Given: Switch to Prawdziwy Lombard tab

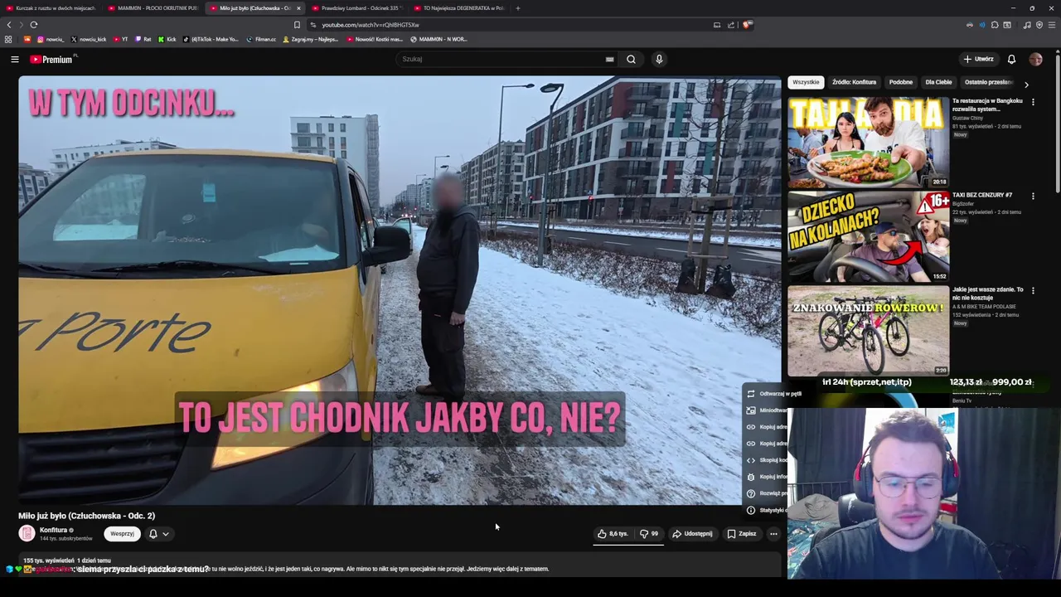Looking at the screenshot, I should point(357,8).
